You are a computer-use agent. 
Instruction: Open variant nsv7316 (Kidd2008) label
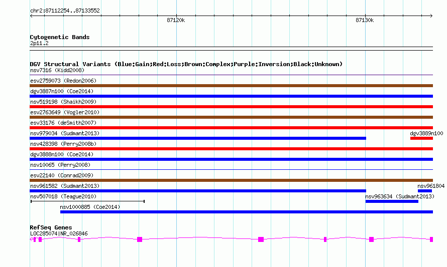[x=57, y=70]
